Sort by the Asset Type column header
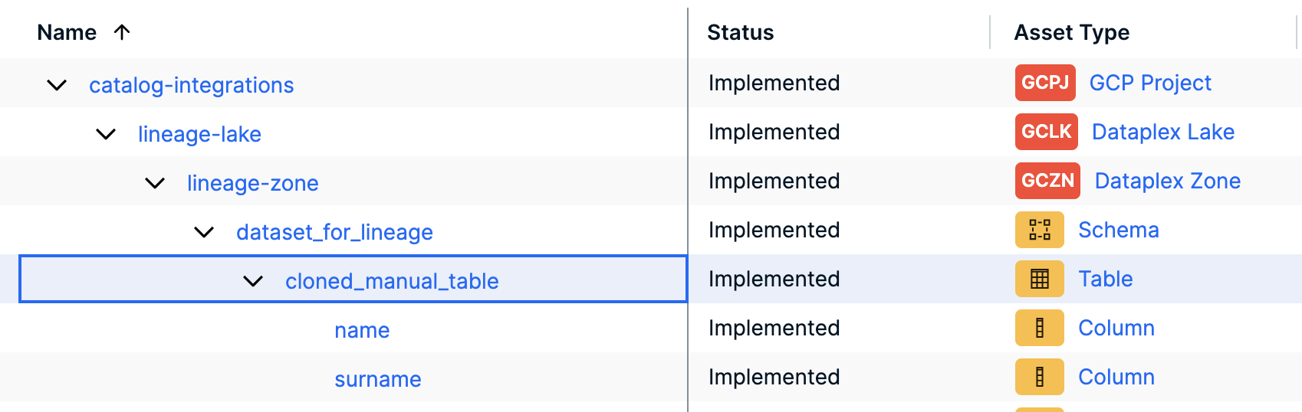 tap(1071, 32)
